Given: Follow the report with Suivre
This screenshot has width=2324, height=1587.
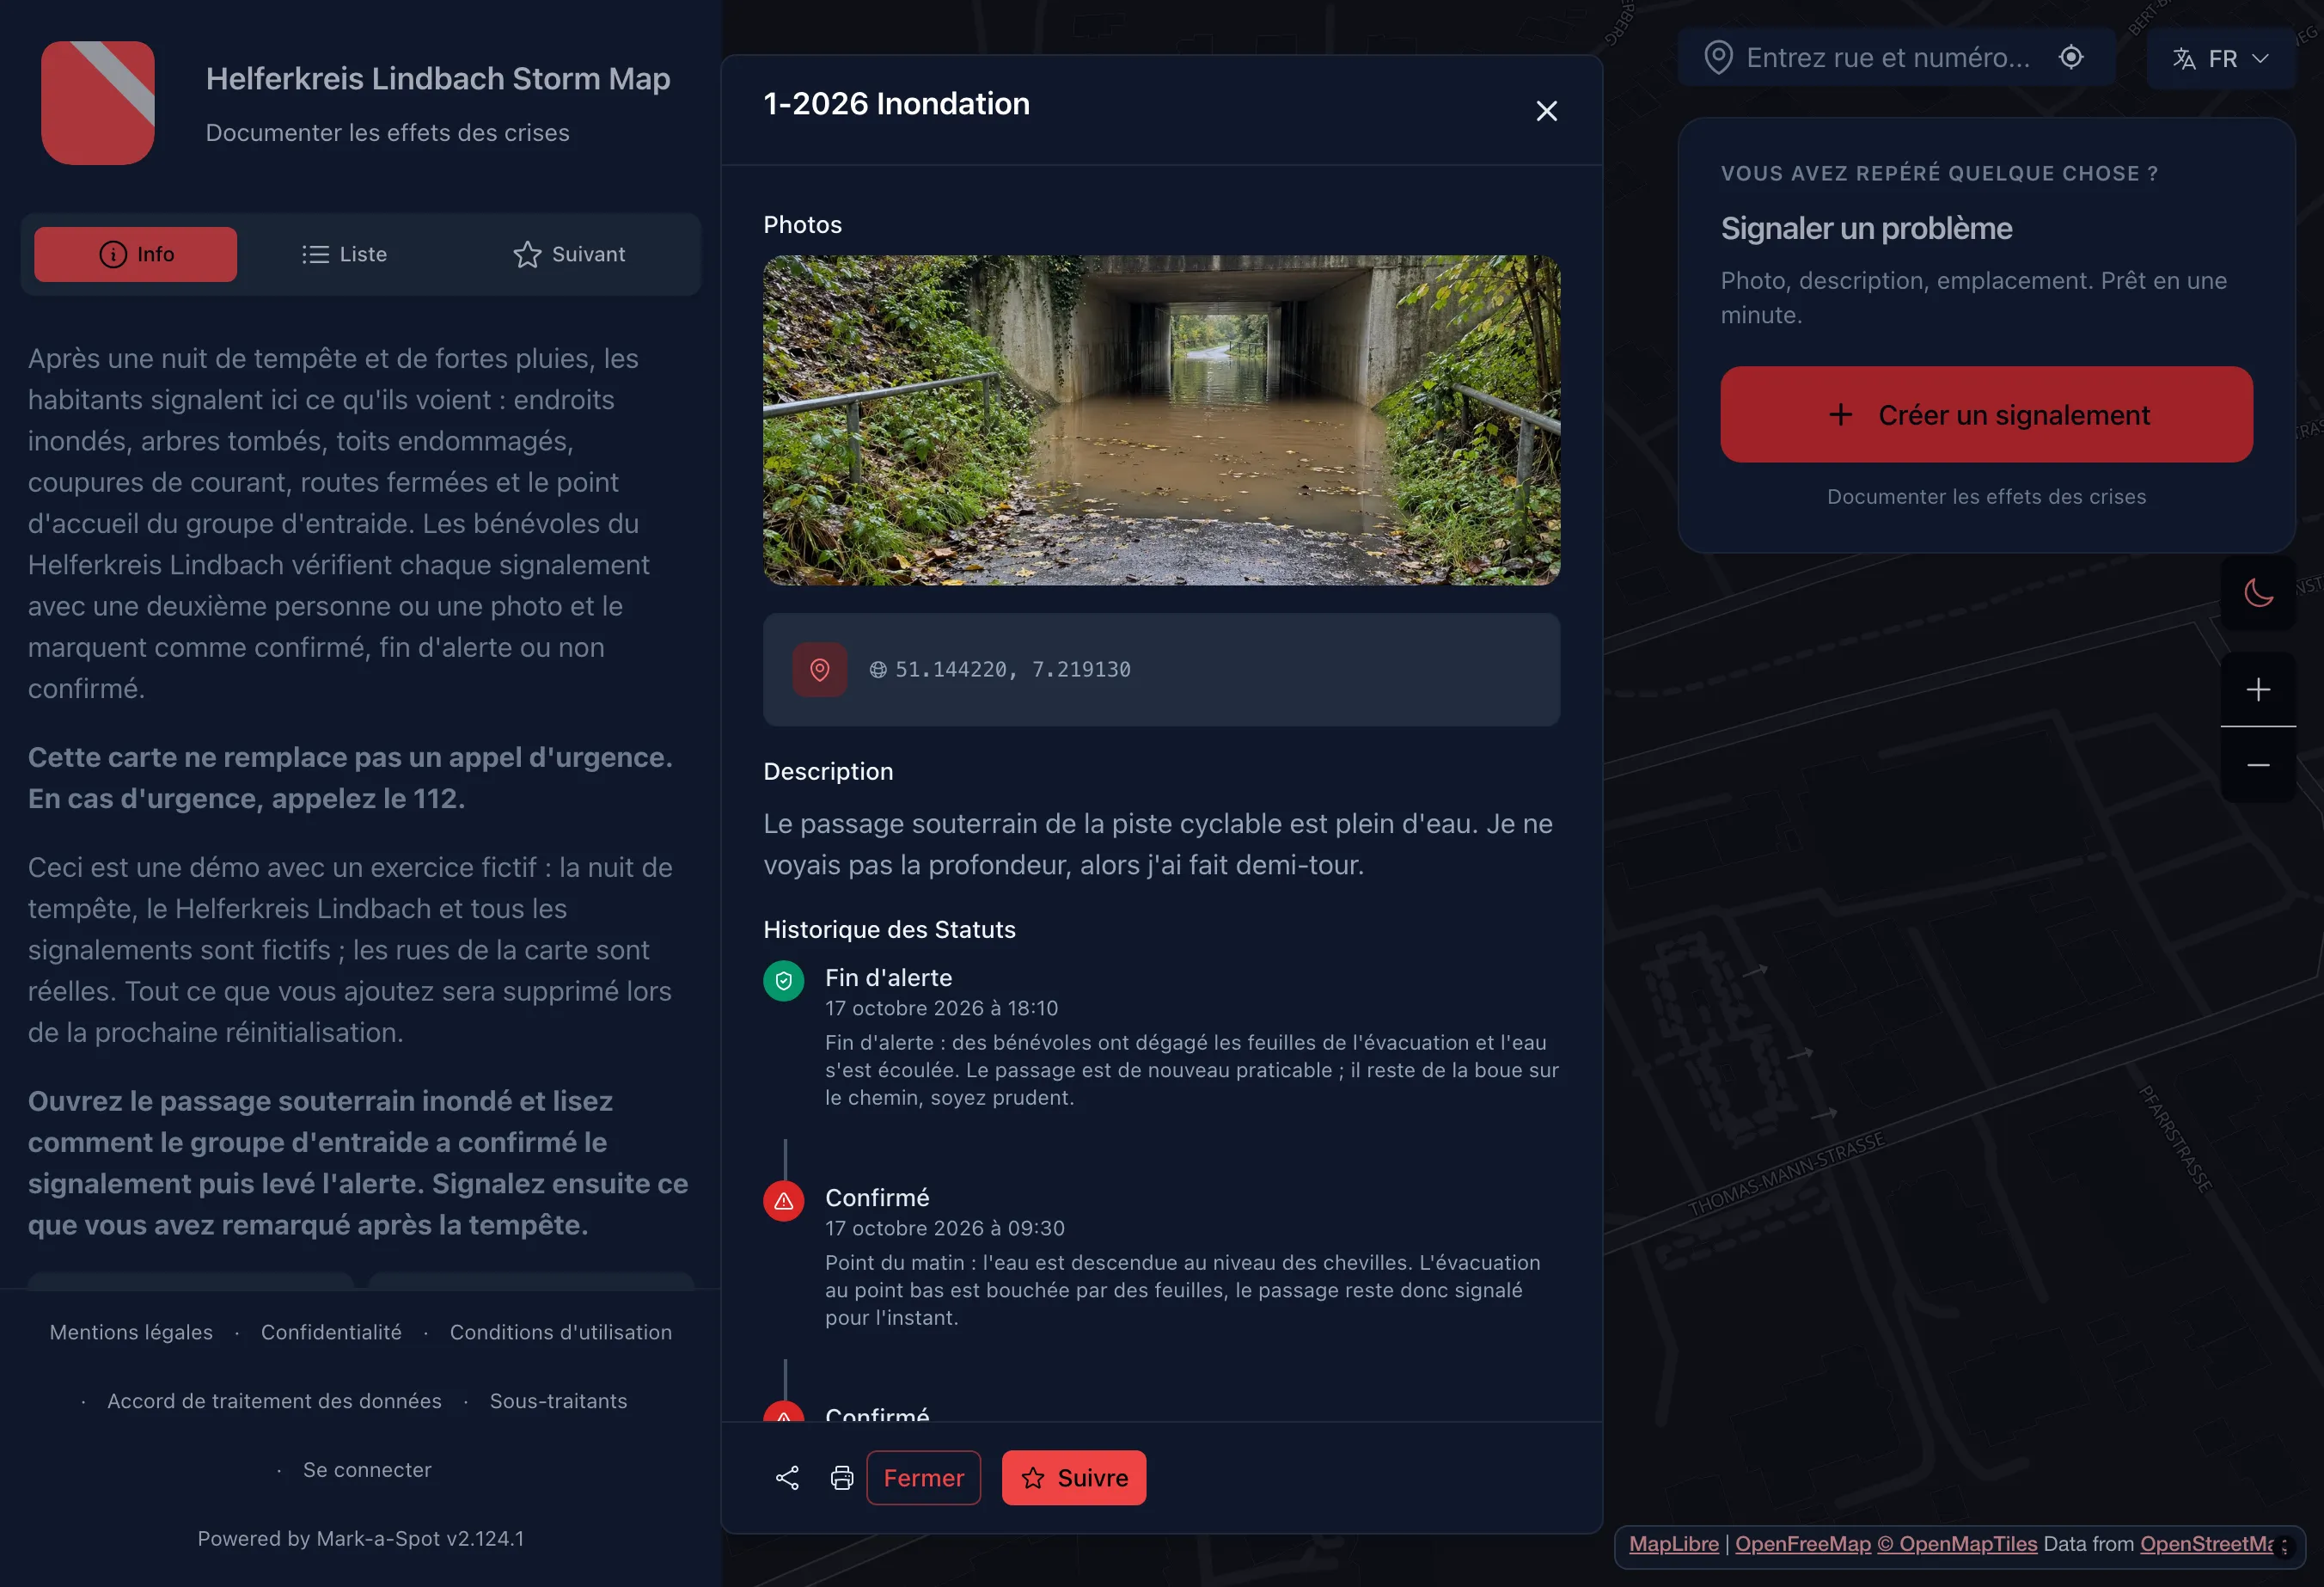Looking at the screenshot, I should point(1074,1478).
